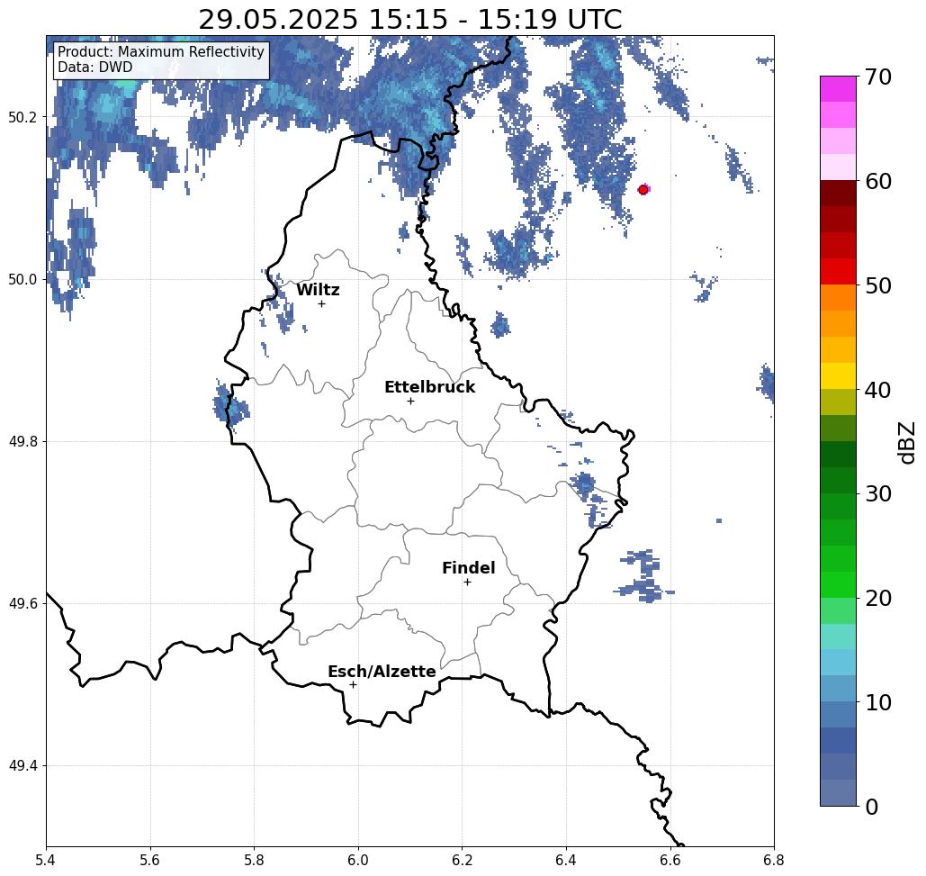Click the longitude tick label 5.4
Screen dimensions: 926x876
(x=46, y=860)
